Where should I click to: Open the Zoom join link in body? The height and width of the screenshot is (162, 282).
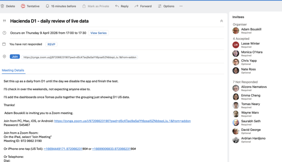tap(122, 121)
